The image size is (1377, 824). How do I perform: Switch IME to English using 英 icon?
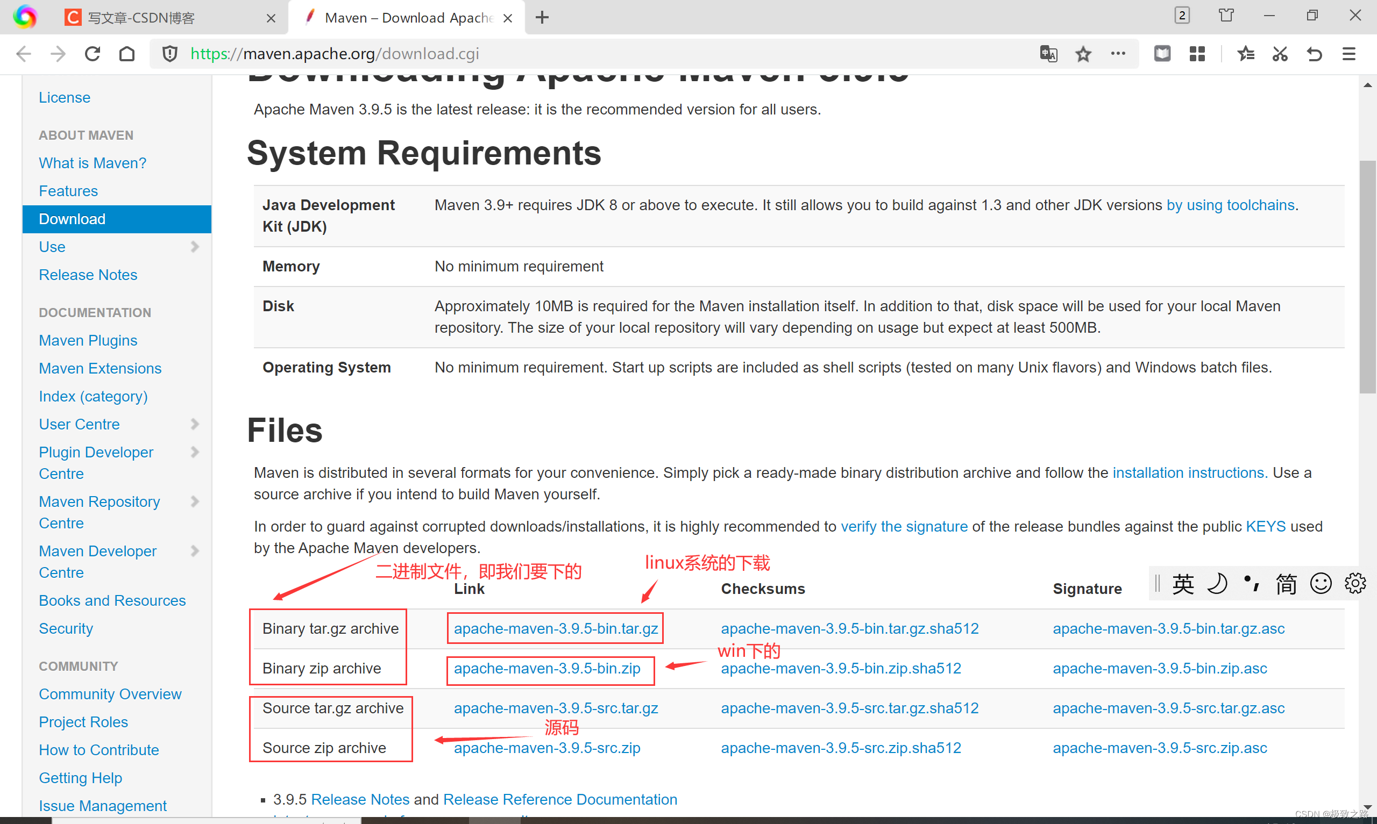pyautogui.click(x=1183, y=584)
